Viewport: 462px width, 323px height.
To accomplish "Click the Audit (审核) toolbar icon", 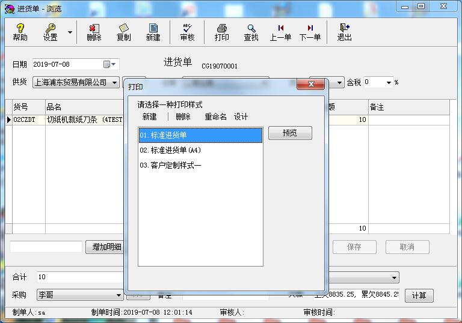I will (x=187, y=32).
